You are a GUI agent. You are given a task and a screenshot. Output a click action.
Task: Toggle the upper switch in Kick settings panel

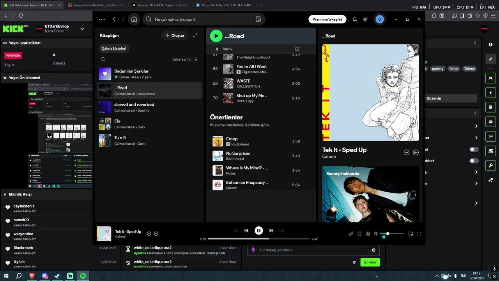click(474, 149)
